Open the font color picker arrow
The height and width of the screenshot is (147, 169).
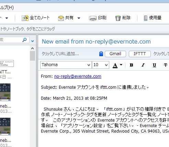pos(121,65)
